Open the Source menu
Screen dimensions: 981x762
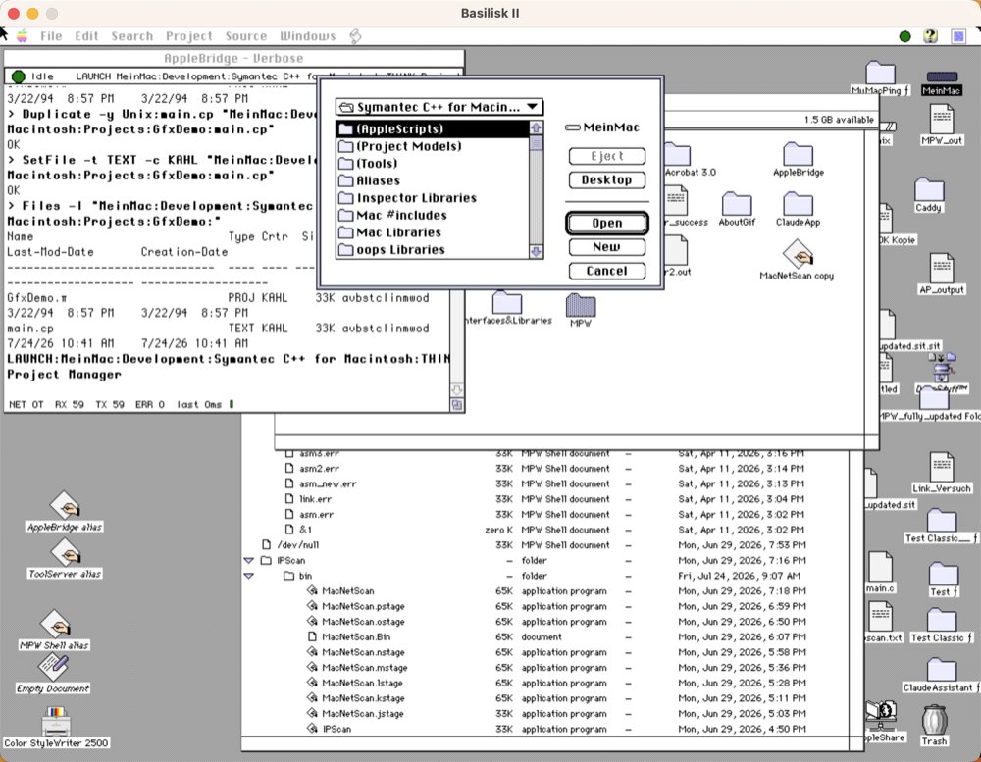246,36
